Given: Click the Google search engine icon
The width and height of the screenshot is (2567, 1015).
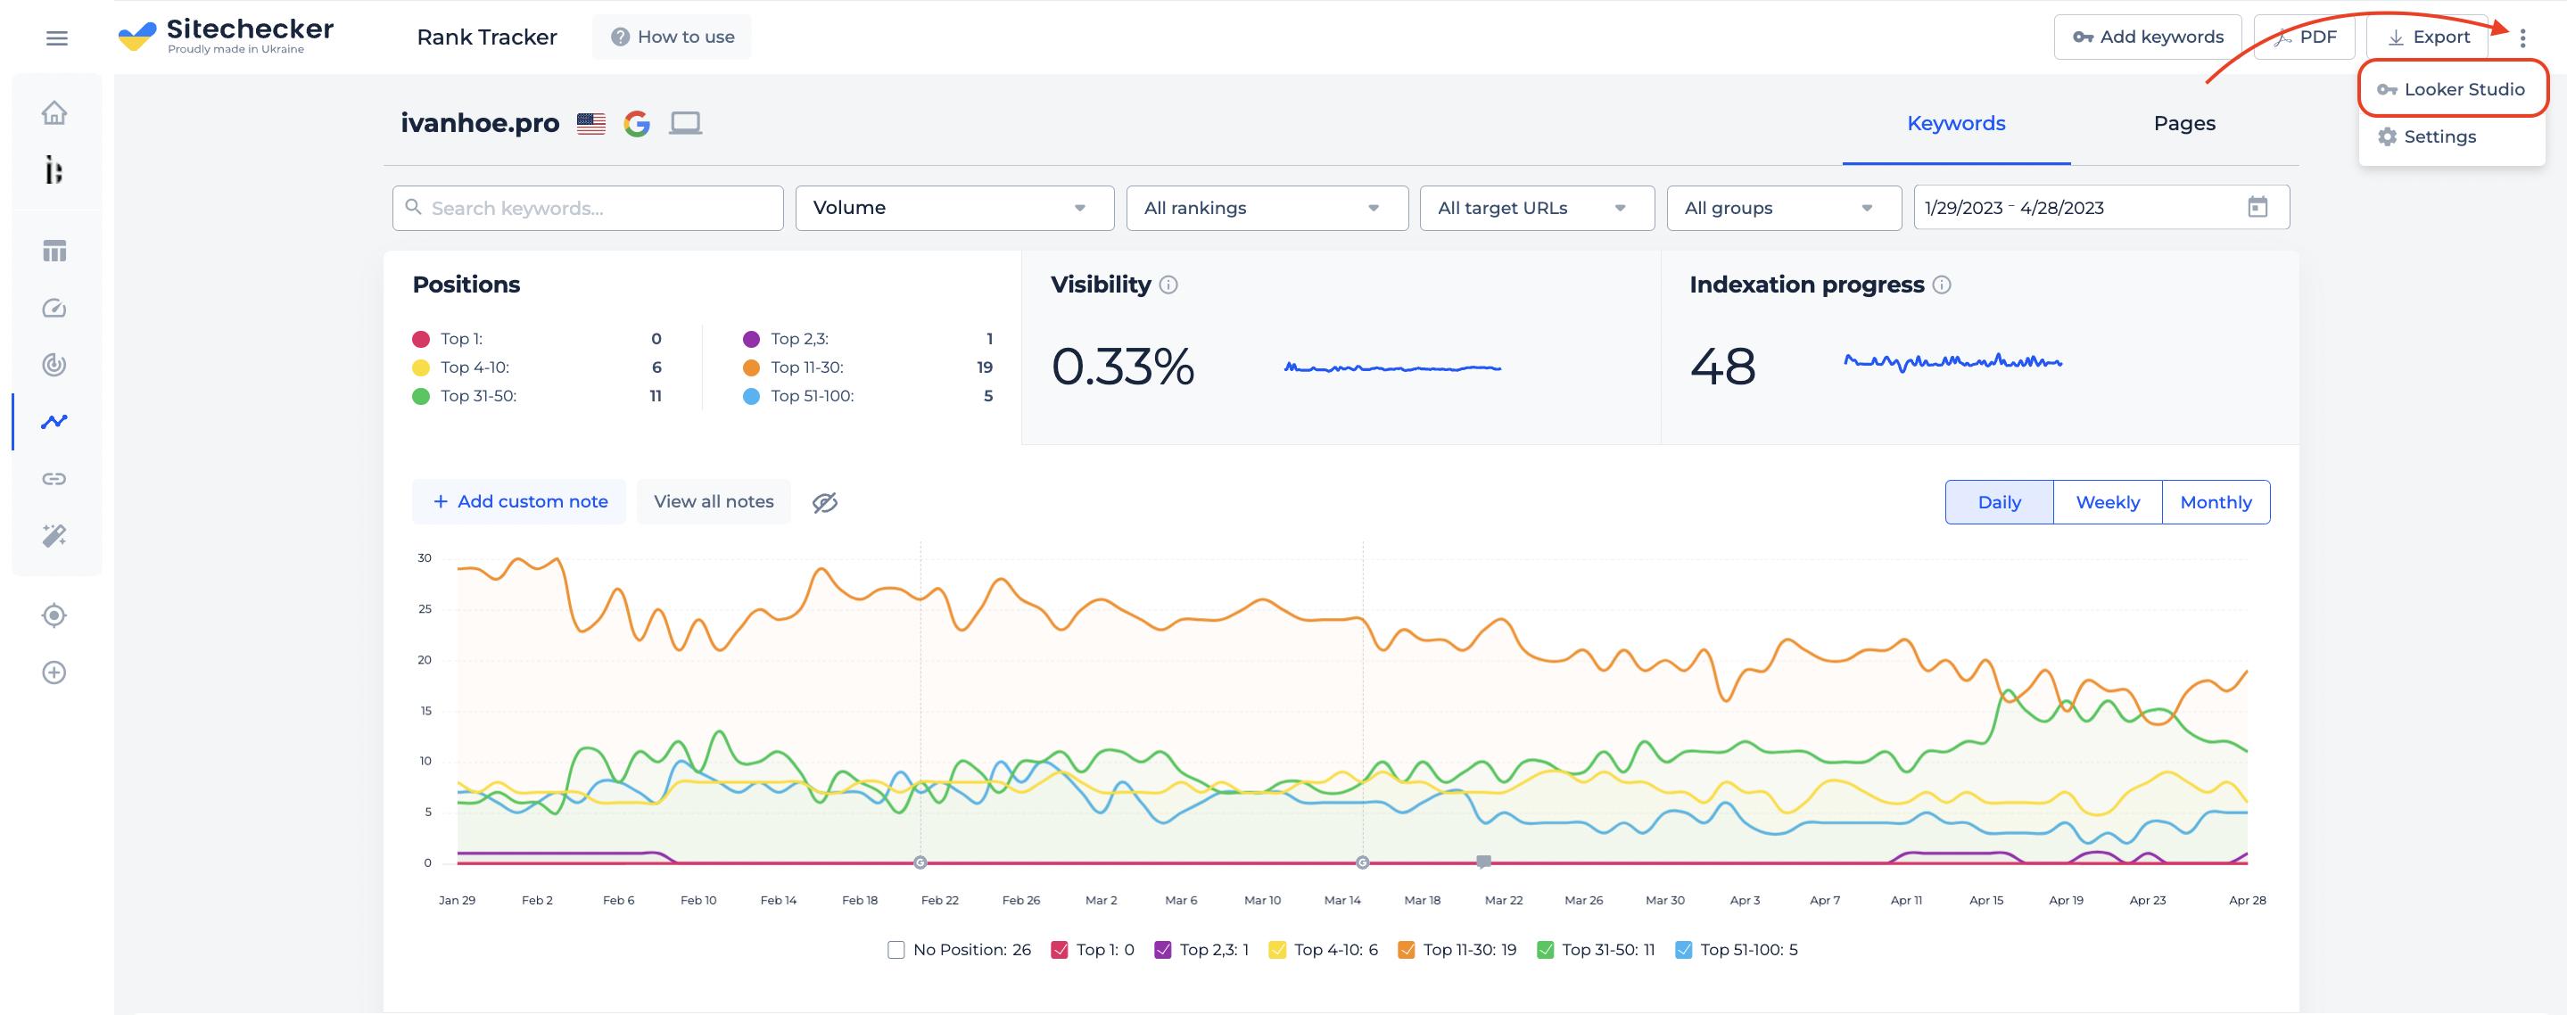Looking at the screenshot, I should point(637,123).
